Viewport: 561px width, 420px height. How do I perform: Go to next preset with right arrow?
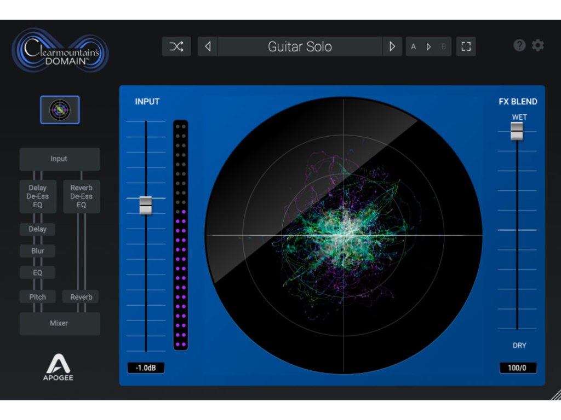[x=392, y=46]
